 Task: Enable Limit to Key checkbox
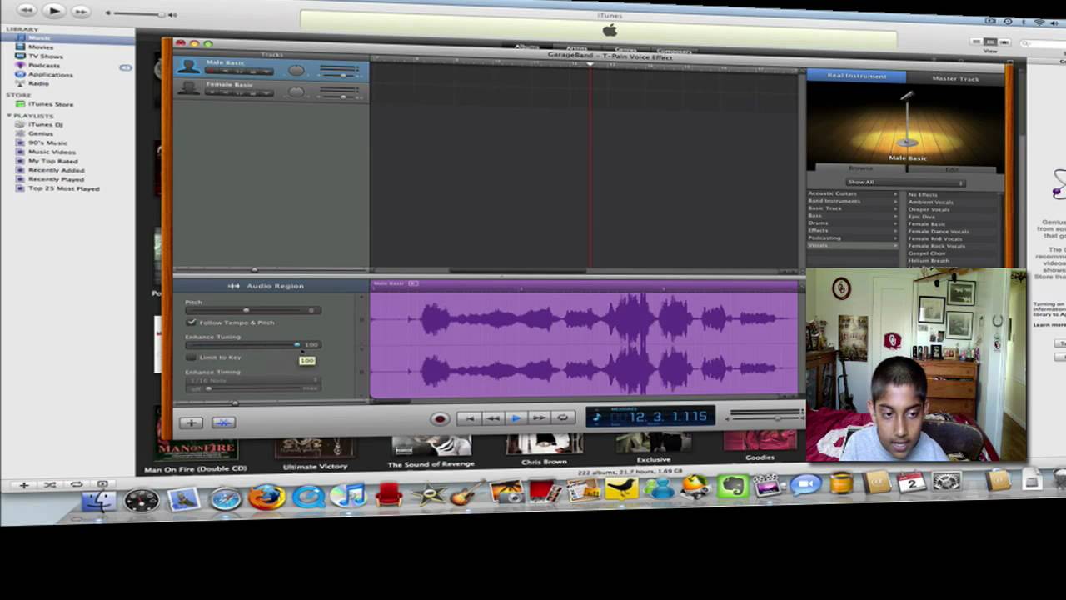click(192, 357)
